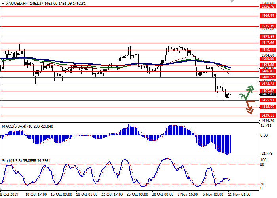Image resolution: width=277 pixels, height=198 pixels.
Task: Click the 1448.55 support level label
Action: 268,107
